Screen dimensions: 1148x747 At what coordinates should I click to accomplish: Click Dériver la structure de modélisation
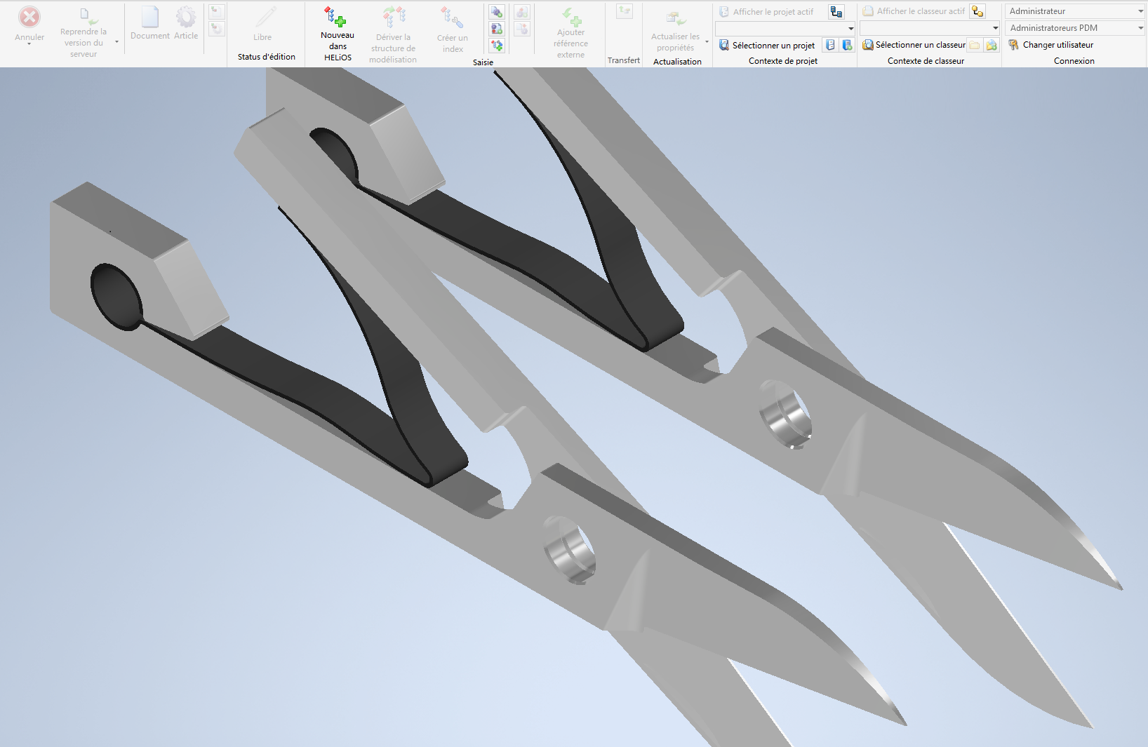click(394, 34)
